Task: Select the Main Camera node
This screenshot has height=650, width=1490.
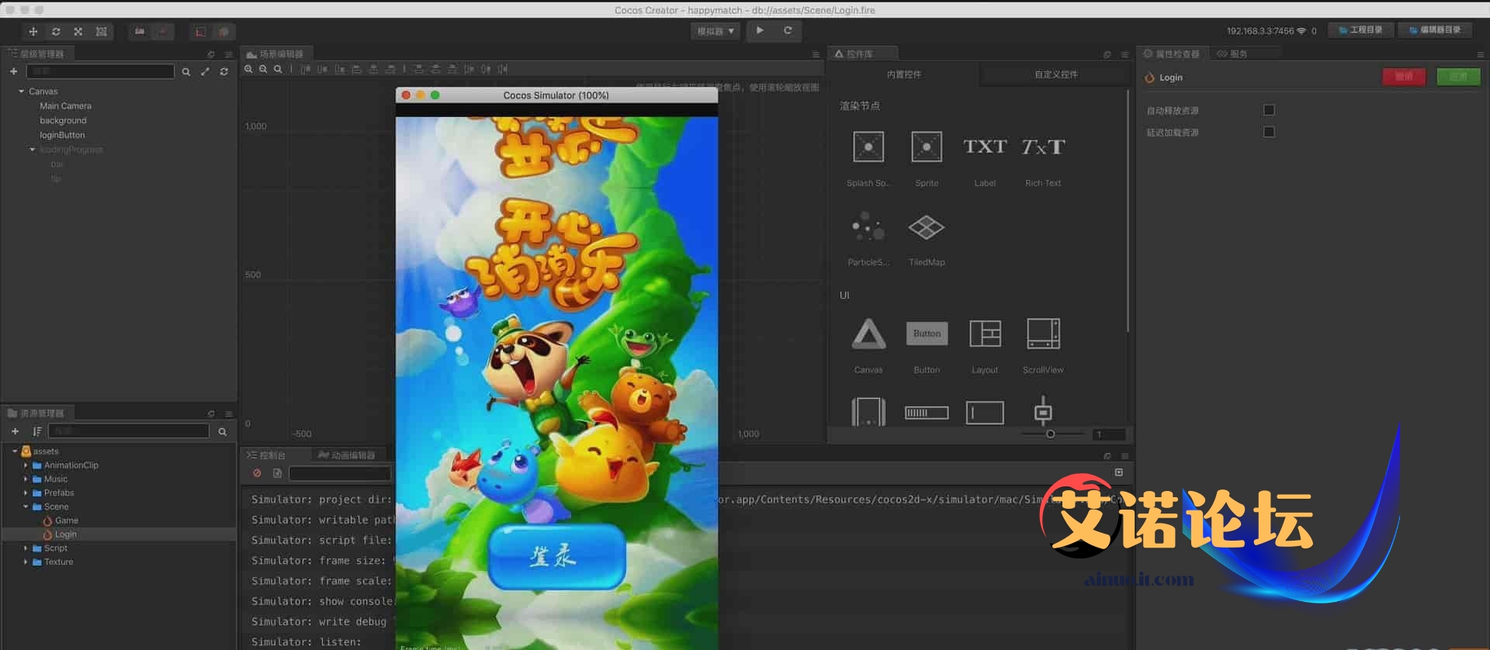Action: (65, 106)
